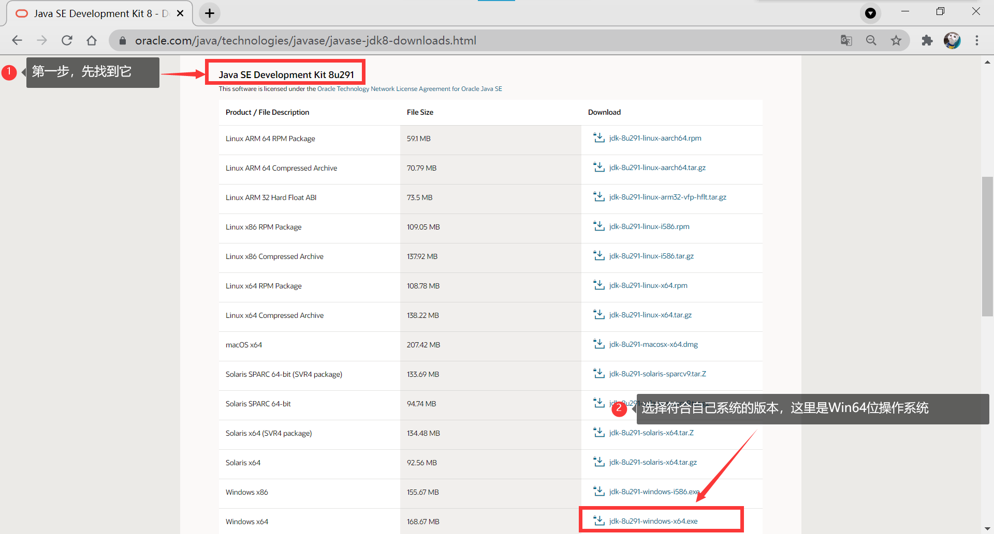This screenshot has height=534, width=994.
Task: Download jdk-8u291-linux-aarch64.rpm
Action: (x=655, y=138)
